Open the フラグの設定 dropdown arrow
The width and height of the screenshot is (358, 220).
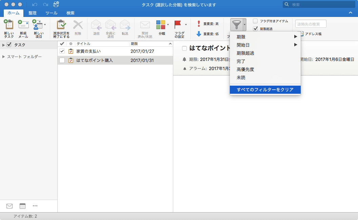(186, 25)
